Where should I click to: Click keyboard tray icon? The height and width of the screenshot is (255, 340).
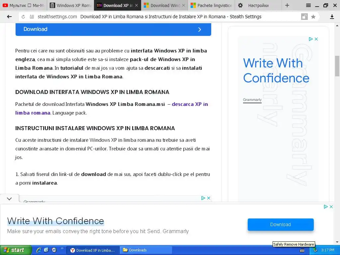pyautogui.click(x=302, y=250)
